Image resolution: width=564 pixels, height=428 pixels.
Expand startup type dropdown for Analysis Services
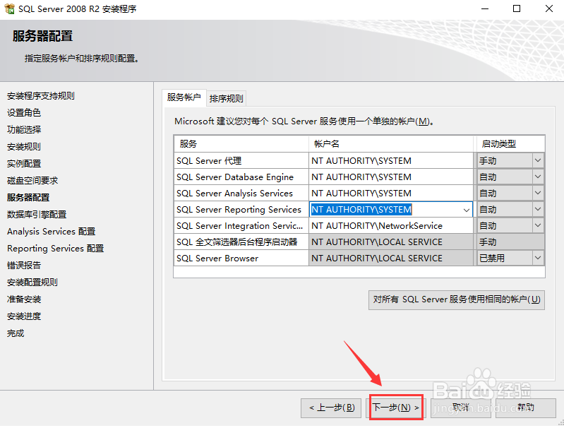point(538,193)
